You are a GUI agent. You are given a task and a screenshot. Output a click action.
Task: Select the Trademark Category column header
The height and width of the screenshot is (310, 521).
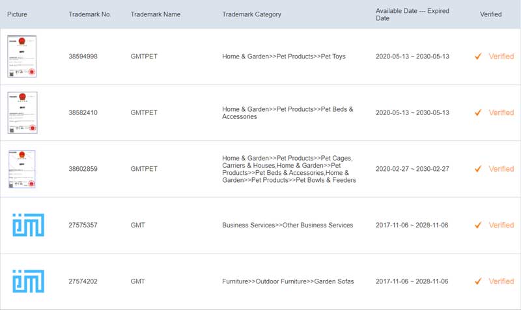pos(251,14)
